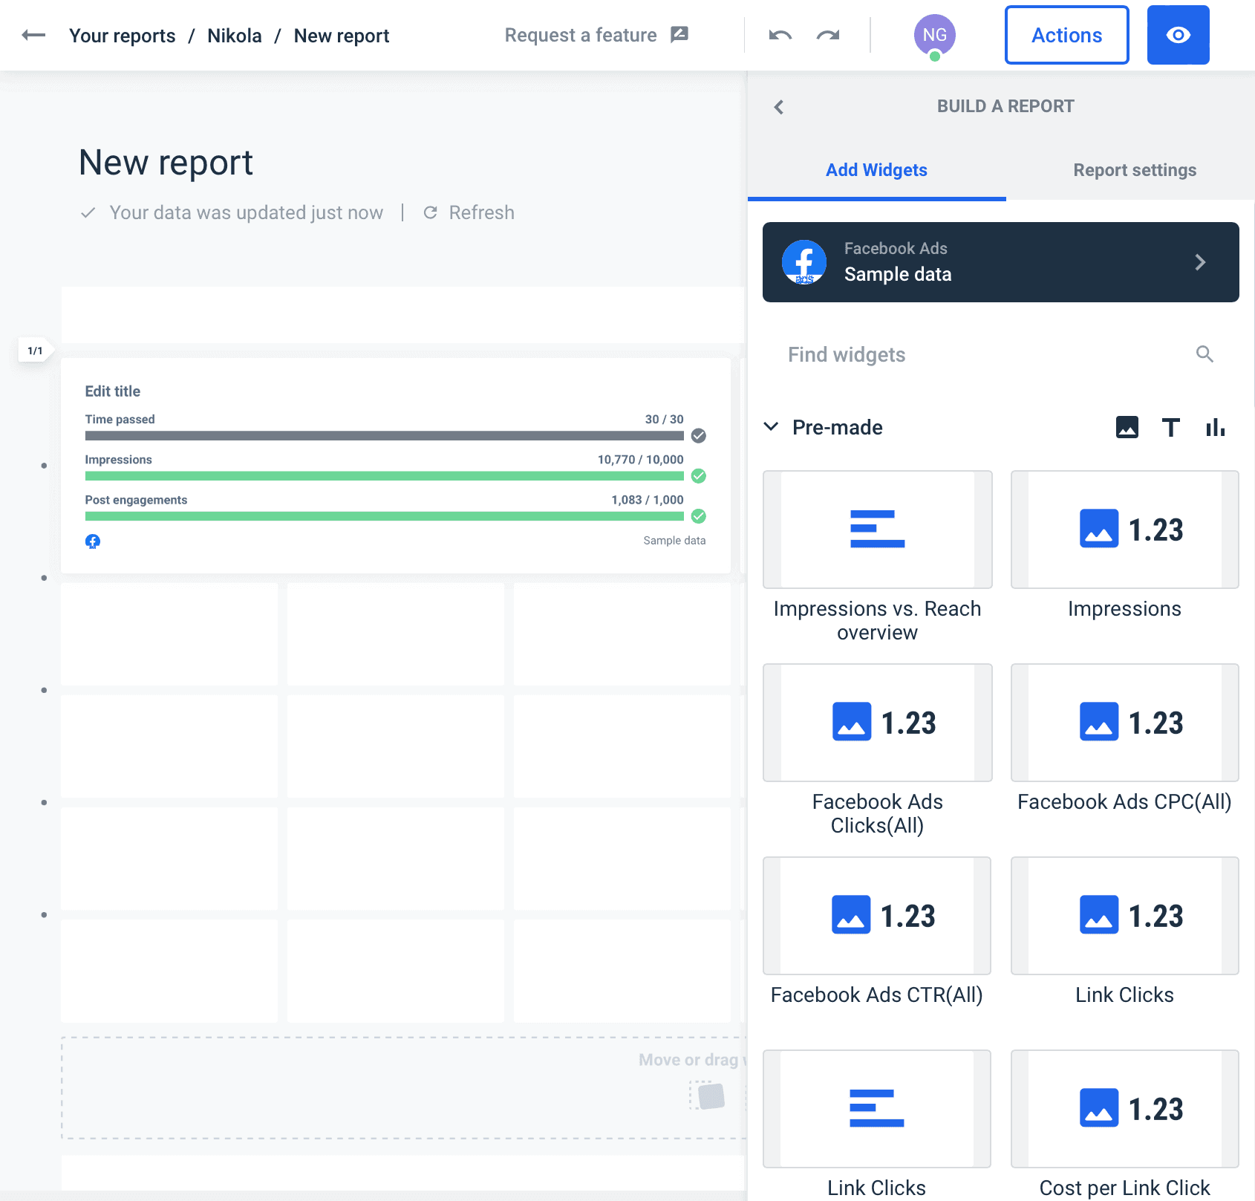Click the search magnifier icon

[x=1205, y=354]
